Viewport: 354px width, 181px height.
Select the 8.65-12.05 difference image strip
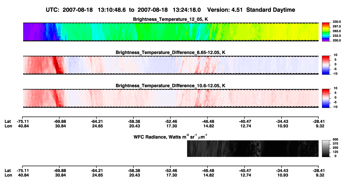(x=171, y=65)
